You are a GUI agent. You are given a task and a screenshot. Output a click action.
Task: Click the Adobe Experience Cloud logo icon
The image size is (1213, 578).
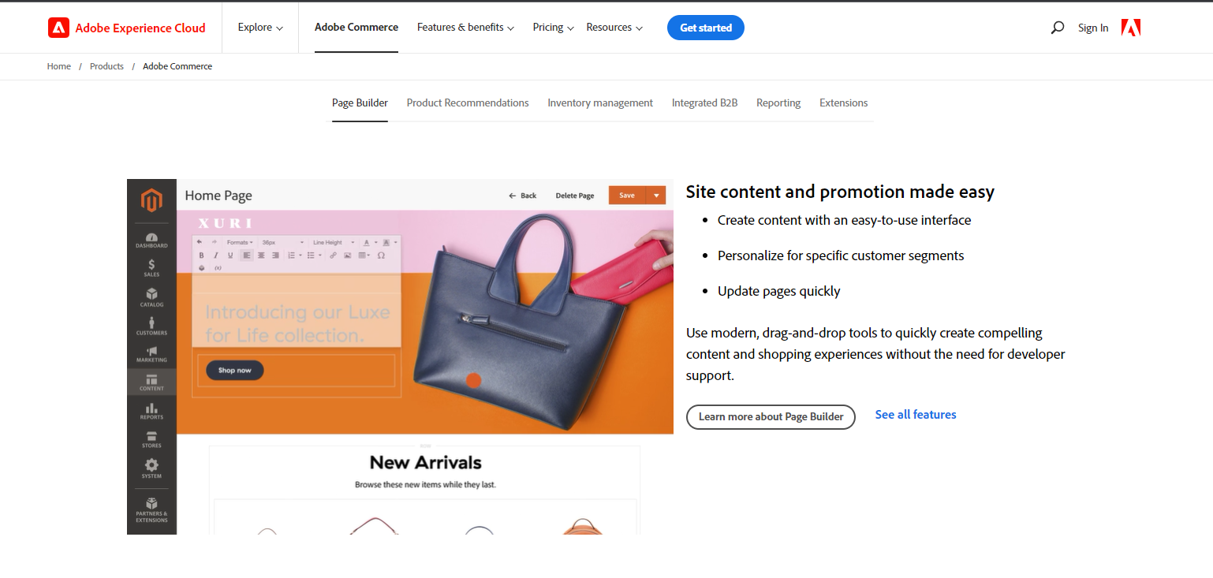tap(58, 28)
